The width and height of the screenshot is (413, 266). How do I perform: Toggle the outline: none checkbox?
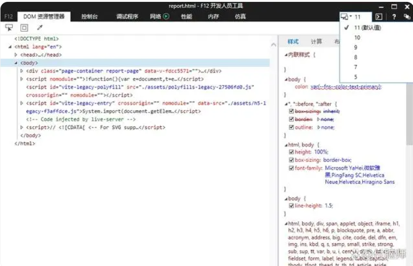pos(291,128)
